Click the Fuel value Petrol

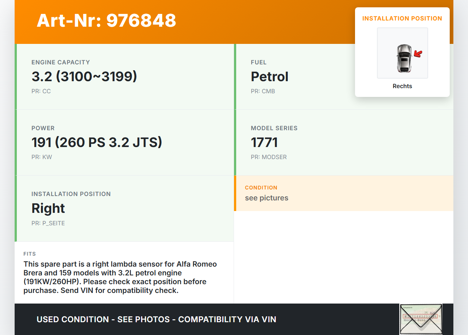coord(269,77)
